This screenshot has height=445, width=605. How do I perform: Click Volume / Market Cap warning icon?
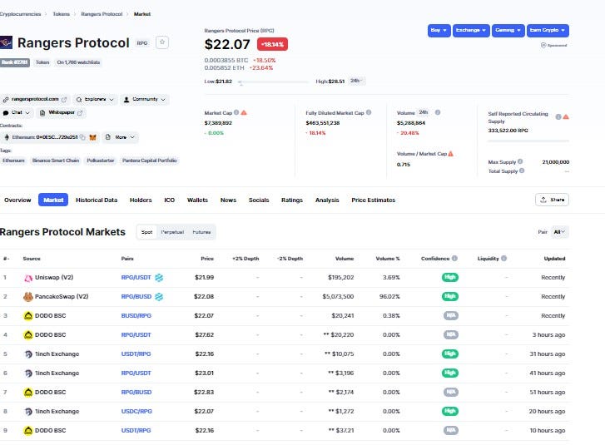[x=450, y=154]
